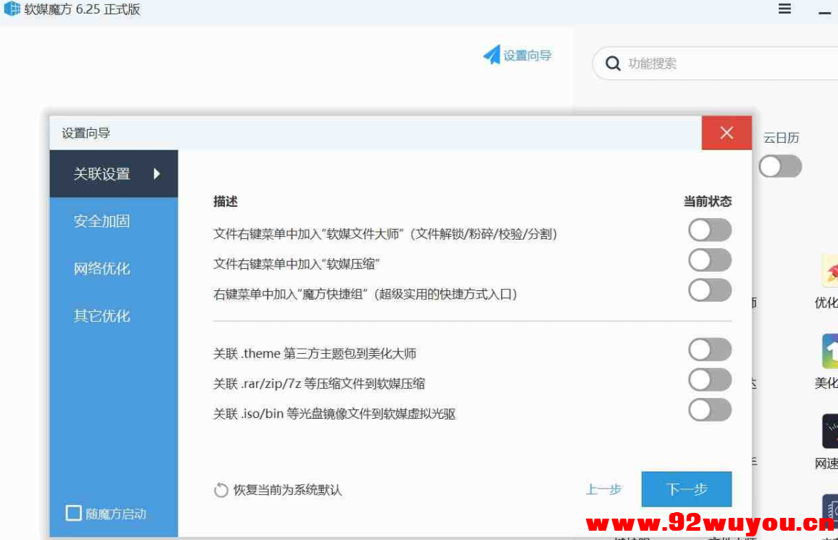This screenshot has width=838, height=540.
Task: Click the 美化 beautify master icon
Action: [x=832, y=352]
